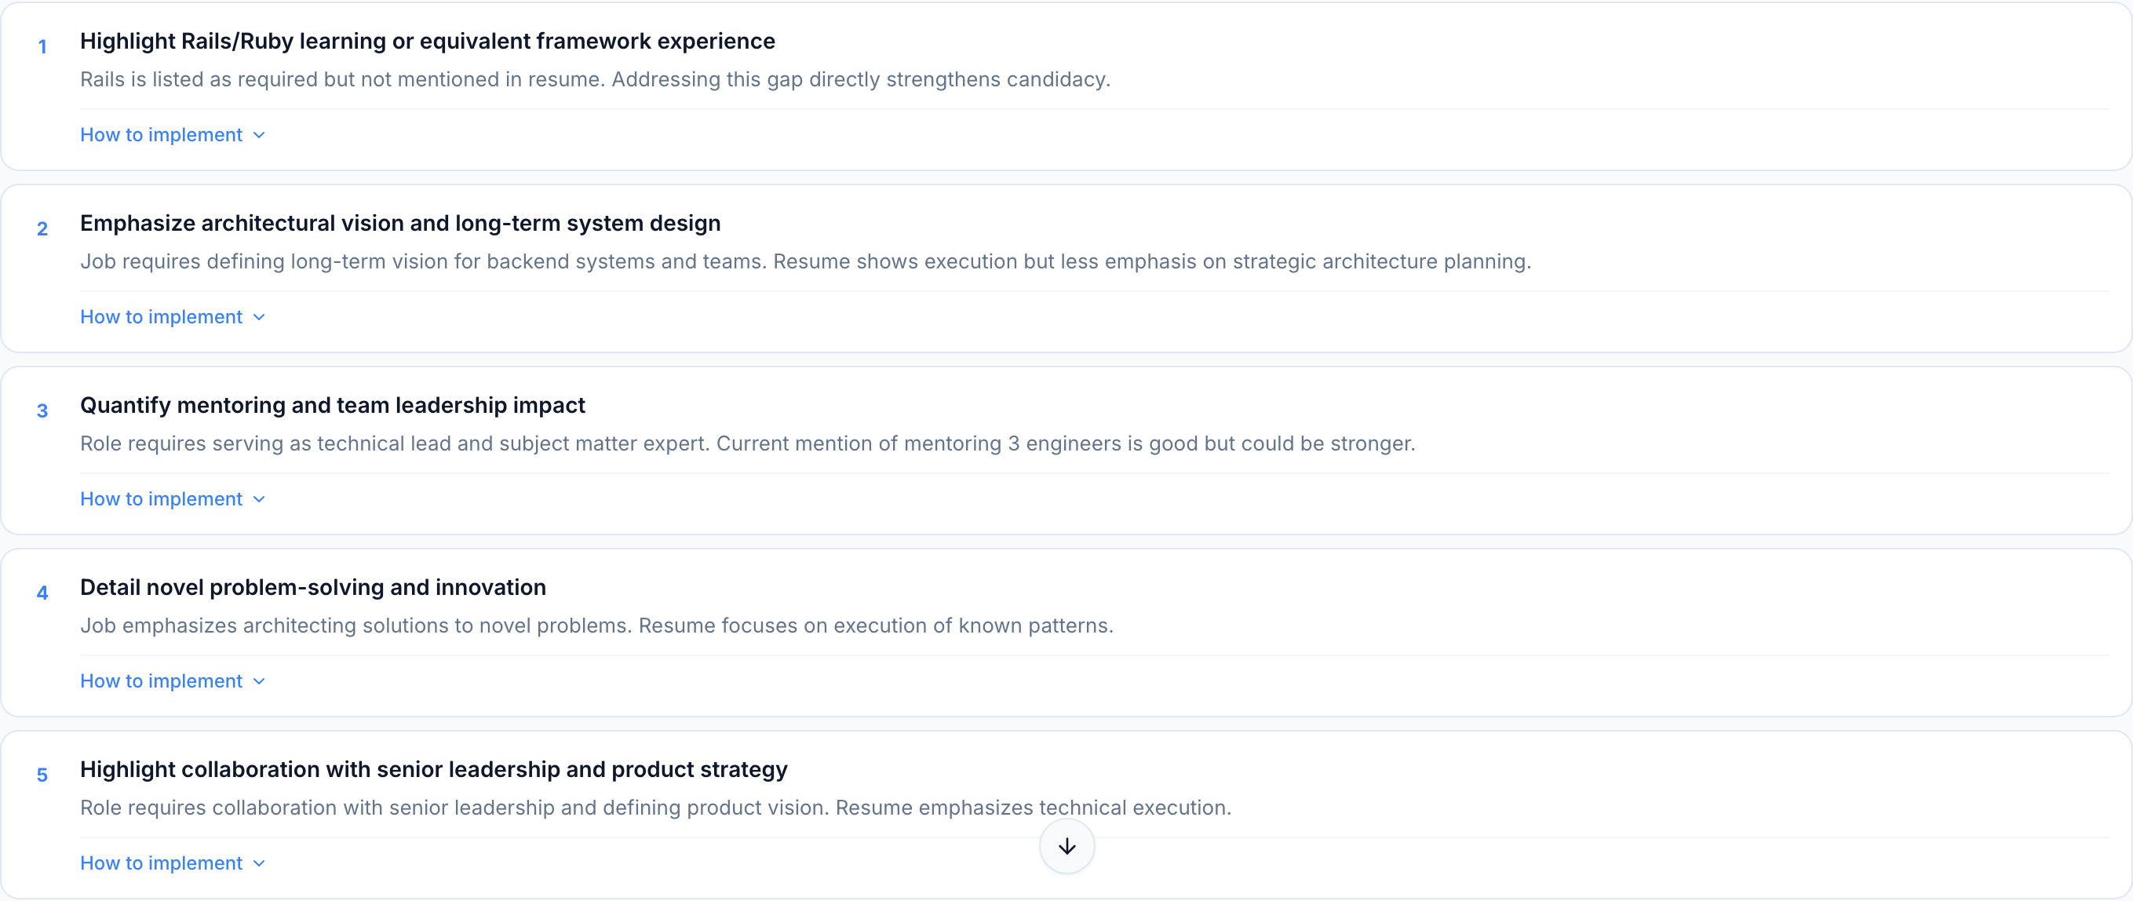
Task: Expand How to implement for Rails/Ruby suggestion
Action: 162,135
